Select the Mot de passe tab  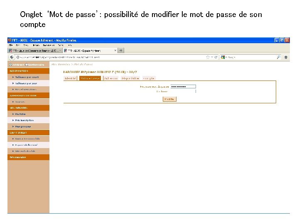click(x=90, y=78)
